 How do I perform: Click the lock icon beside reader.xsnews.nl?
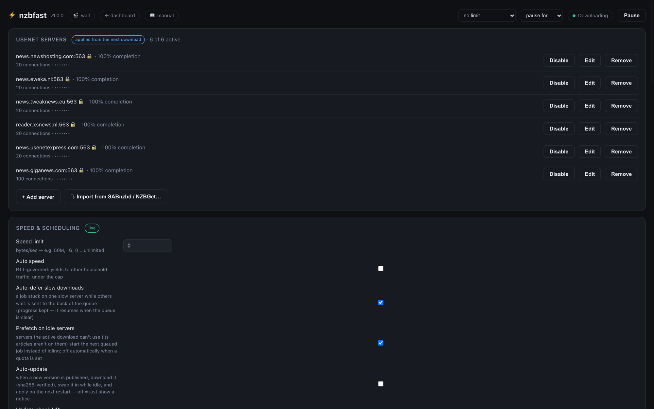(73, 125)
